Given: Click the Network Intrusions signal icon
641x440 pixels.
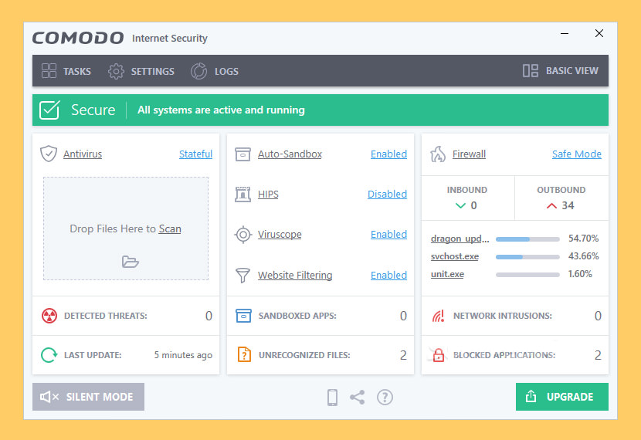Looking at the screenshot, I should tap(438, 316).
